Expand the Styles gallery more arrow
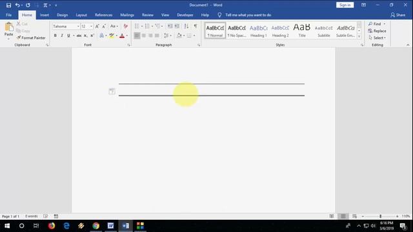 (x=359, y=37)
